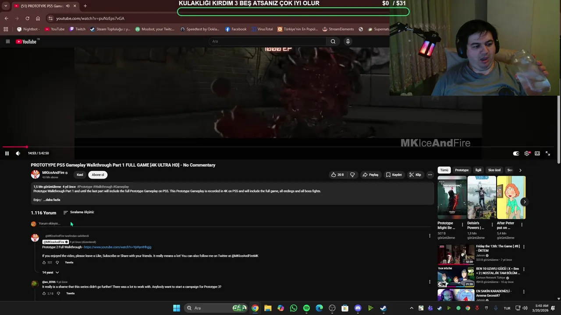
Task: Pause the video with the player pause button
Action: (x=7, y=153)
